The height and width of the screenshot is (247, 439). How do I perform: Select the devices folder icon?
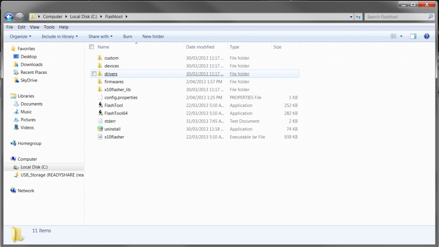(x=100, y=66)
